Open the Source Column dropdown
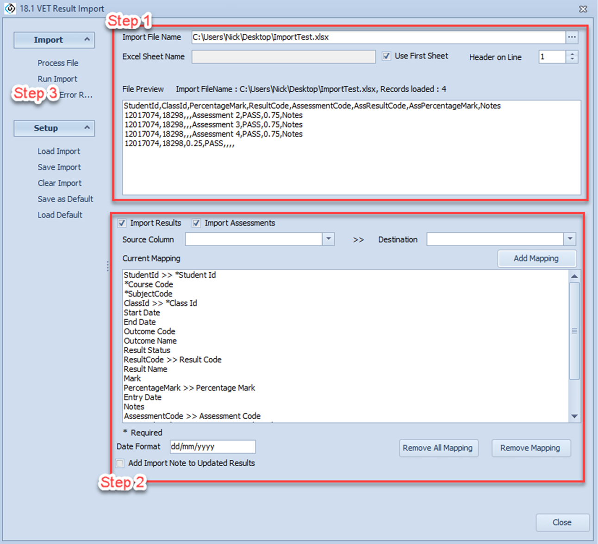This screenshot has height=544, width=598. (x=328, y=239)
